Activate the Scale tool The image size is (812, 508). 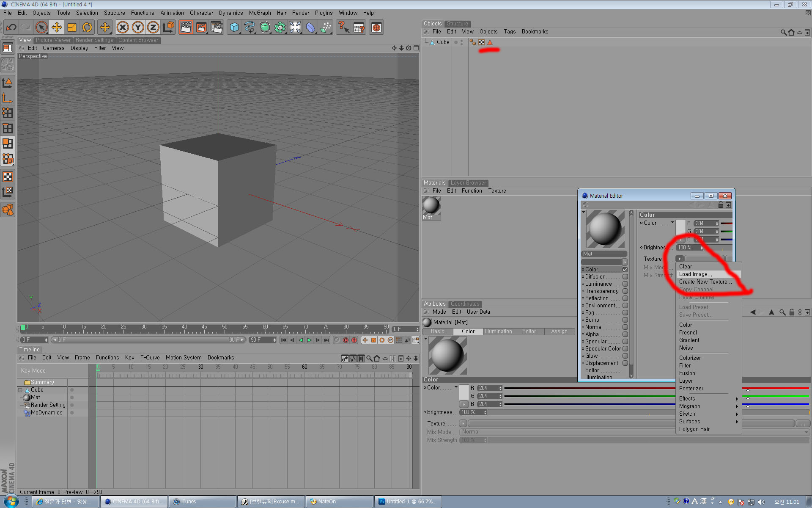coord(72,28)
